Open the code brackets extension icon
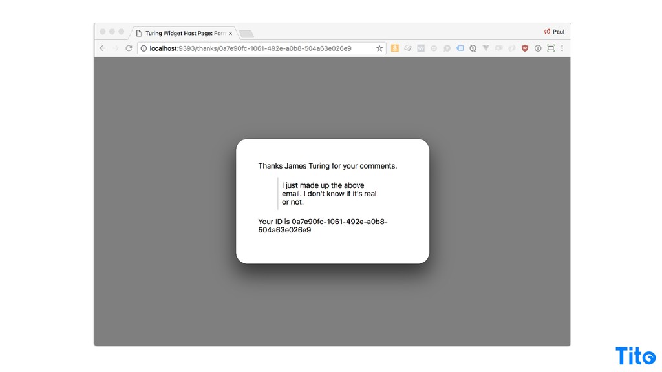Viewport: 662px width, 372px height. coord(421,48)
